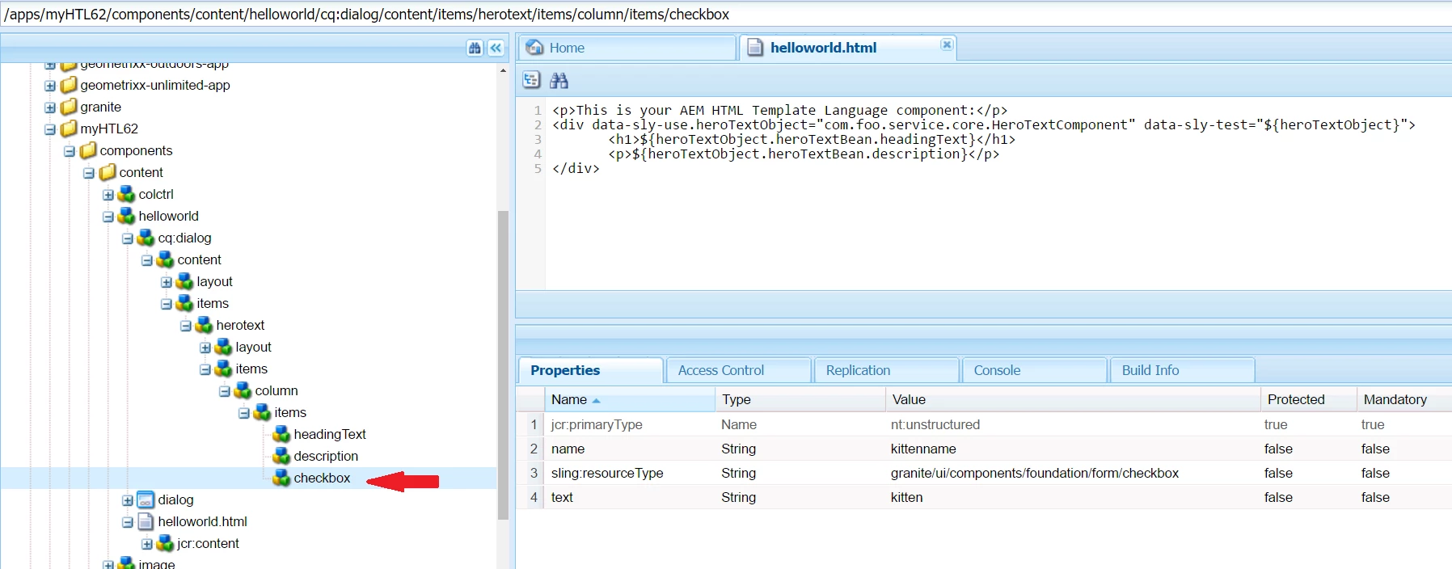The width and height of the screenshot is (1452, 569).
Task: Click the granite/ui checkbox resource type value
Action: tap(1035, 473)
